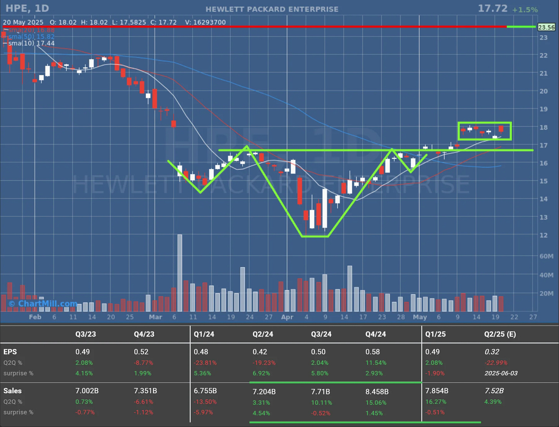Click the -8.77% EPS Q2Q change
Image resolution: width=559 pixels, height=427 pixels.
(x=144, y=363)
